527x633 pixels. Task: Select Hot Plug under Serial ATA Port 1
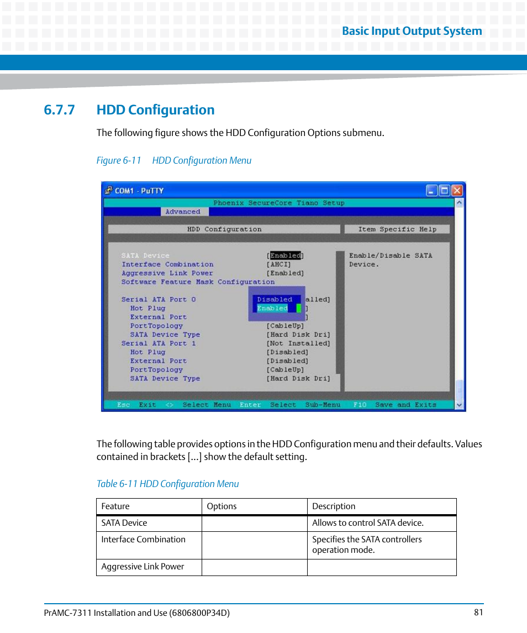click(x=147, y=352)
